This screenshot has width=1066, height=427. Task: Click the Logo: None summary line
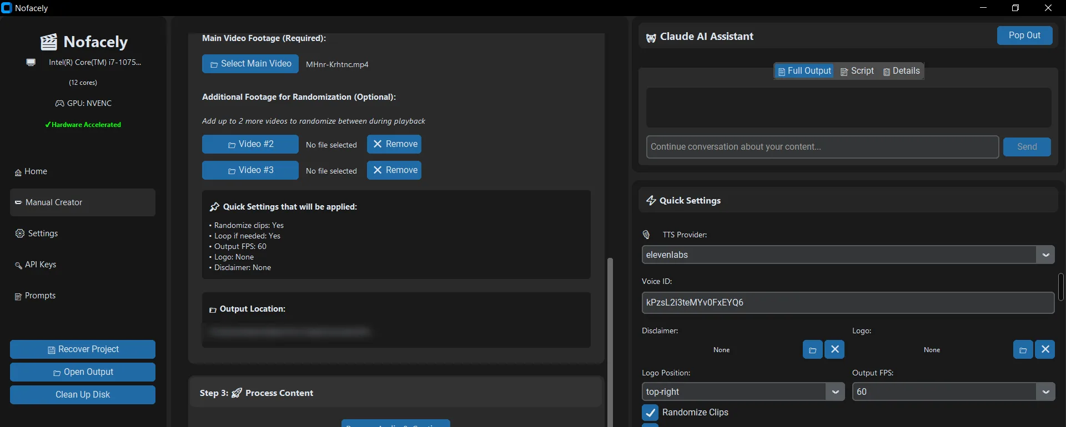click(x=232, y=257)
